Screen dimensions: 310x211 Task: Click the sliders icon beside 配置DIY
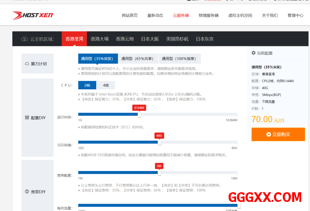click(27, 118)
